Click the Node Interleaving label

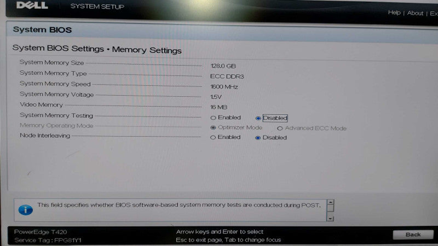tap(45, 136)
